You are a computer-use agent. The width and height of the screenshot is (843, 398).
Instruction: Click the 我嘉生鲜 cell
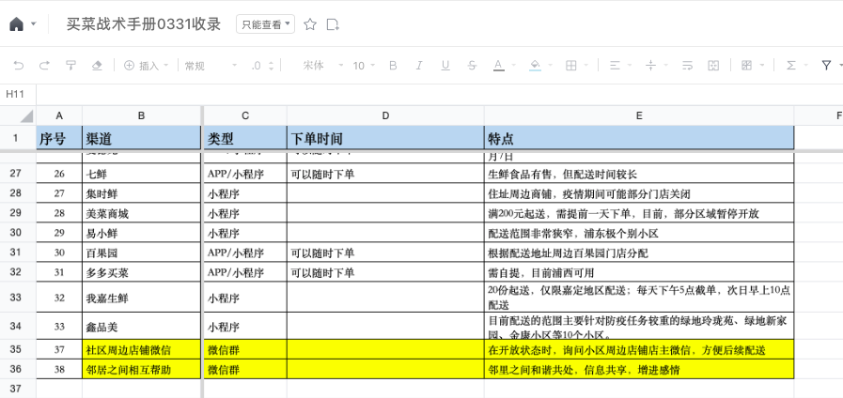coord(141,298)
